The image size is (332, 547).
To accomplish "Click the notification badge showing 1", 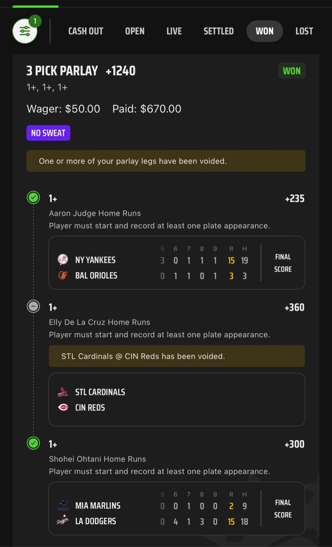I will point(34,21).
